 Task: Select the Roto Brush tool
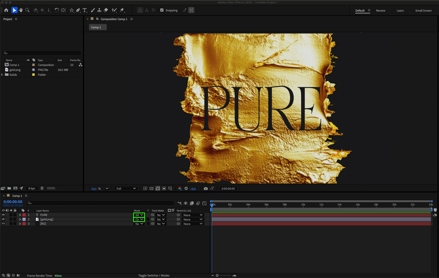click(114, 10)
